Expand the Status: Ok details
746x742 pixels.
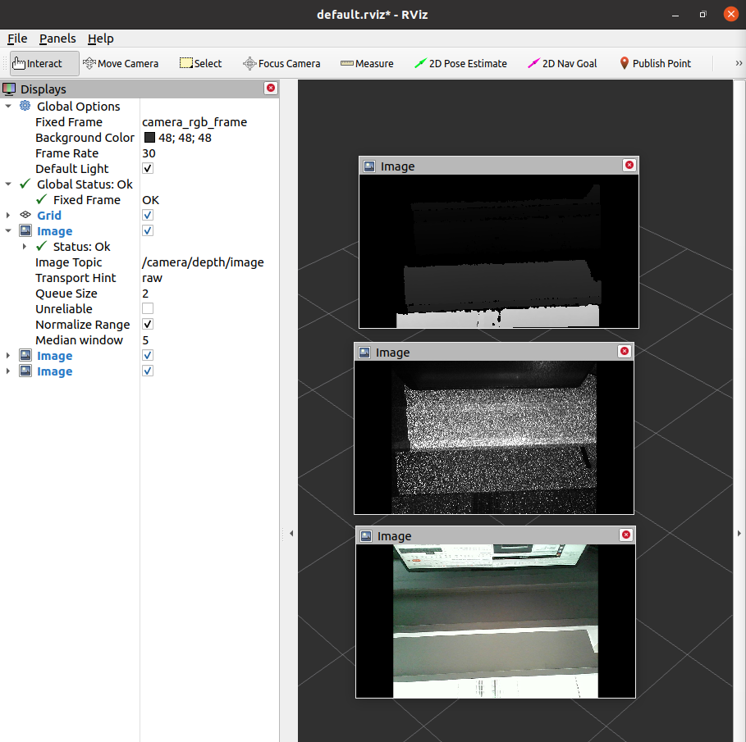[x=25, y=246]
